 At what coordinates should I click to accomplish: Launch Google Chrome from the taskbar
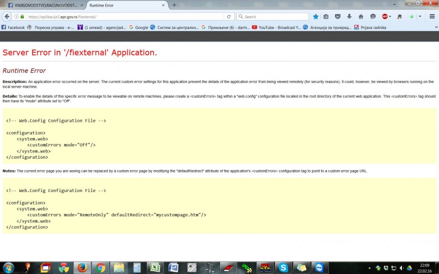tap(100, 268)
